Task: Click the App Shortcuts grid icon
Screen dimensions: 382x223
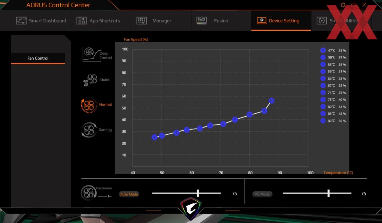Action: 81,21
